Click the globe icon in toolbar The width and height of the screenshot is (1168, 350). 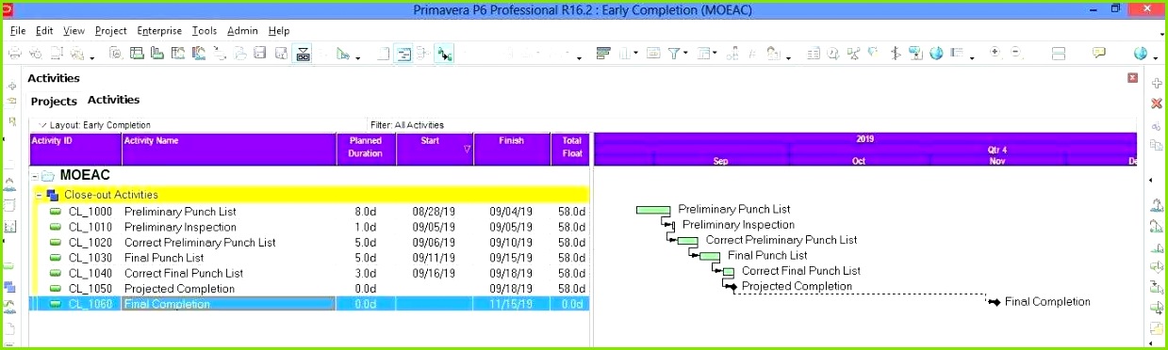click(1142, 54)
